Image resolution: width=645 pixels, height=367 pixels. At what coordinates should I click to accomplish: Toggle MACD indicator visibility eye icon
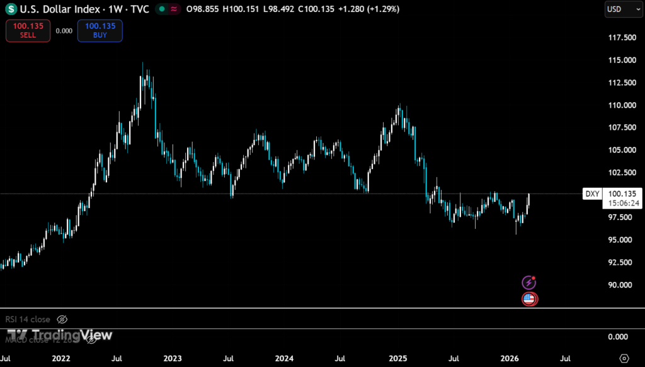tap(91, 340)
